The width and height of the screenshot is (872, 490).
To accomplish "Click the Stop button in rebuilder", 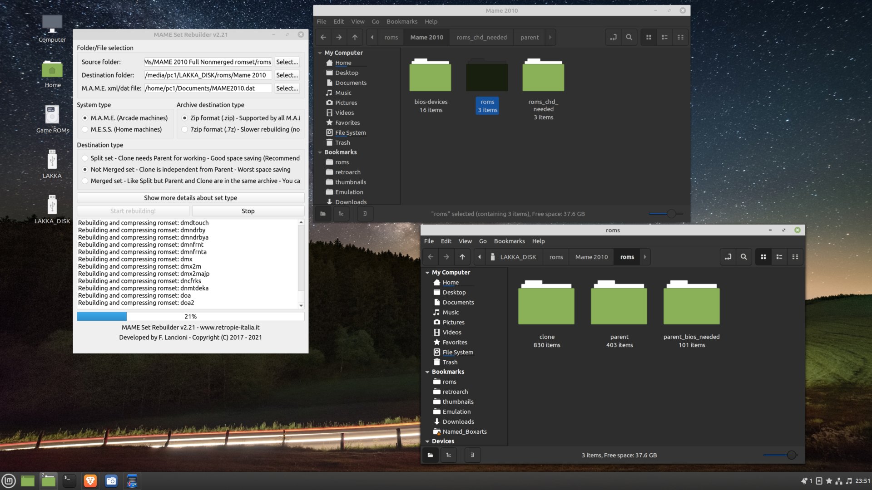I will click(x=248, y=211).
